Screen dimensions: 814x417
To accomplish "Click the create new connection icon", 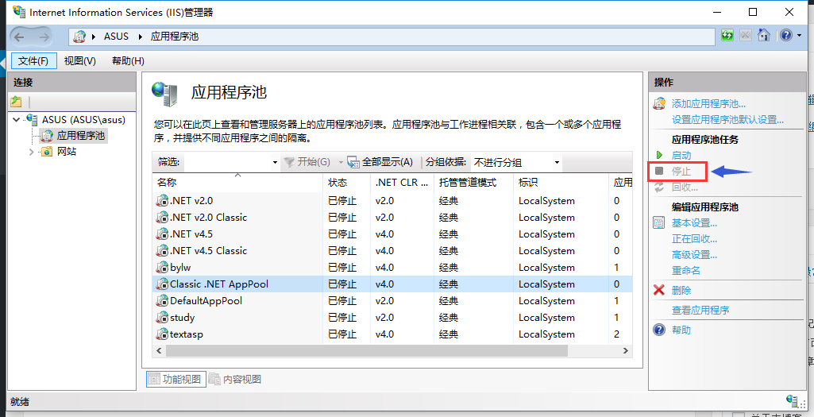I will pyautogui.click(x=16, y=102).
